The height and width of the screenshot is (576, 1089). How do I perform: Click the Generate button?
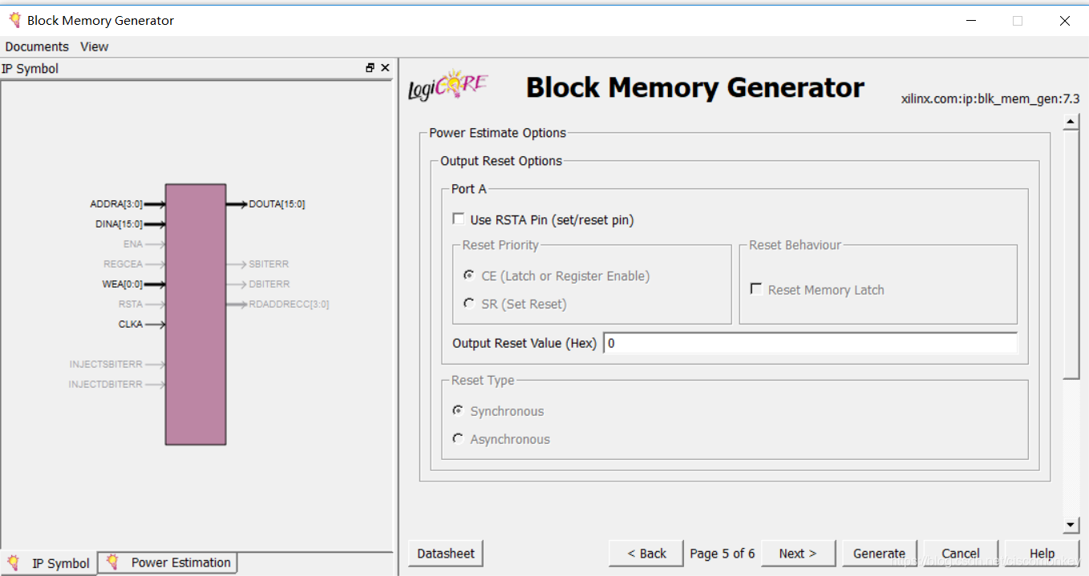[x=880, y=554]
